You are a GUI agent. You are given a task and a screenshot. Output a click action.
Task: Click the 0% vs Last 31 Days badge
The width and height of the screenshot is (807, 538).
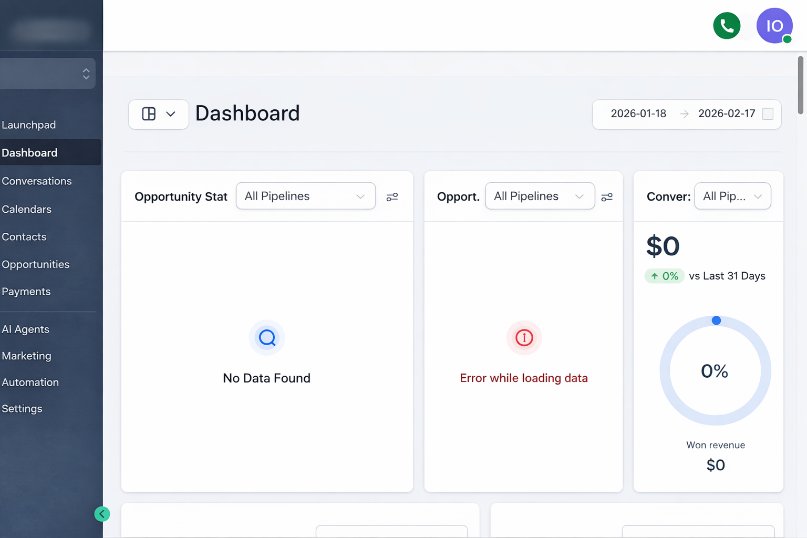[x=664, y=276]
